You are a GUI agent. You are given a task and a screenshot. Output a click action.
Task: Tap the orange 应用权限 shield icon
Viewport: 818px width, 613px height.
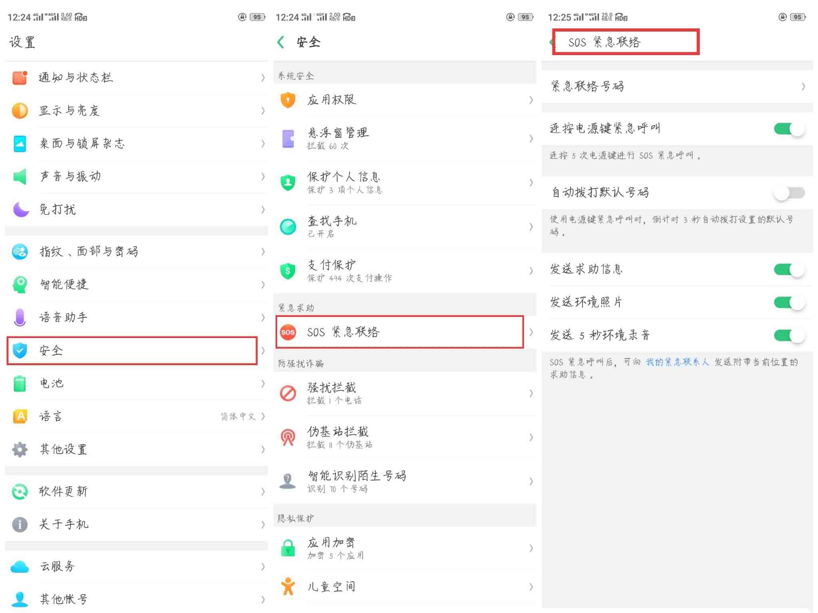click(288, 100)
